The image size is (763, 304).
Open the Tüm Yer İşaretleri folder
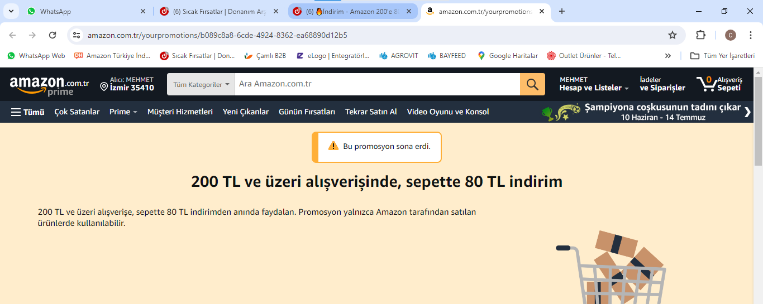[x=723, y=56]
